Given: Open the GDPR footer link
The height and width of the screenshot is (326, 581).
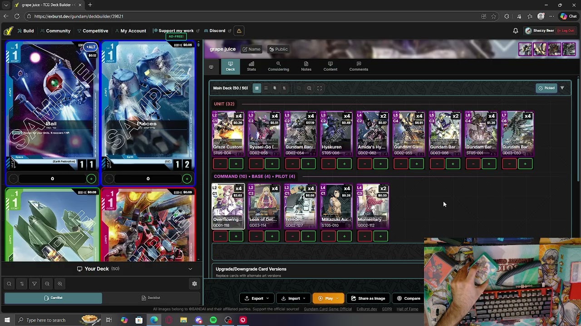Looking at the screenshot, I should (387, 309).
